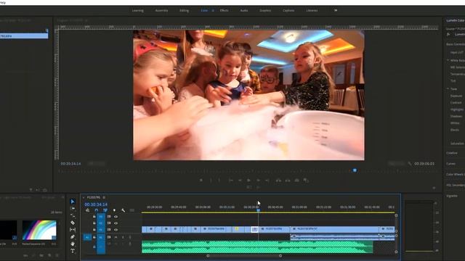Screen dimensions: 465x261
Task: Click Add Marker in monitor transport
Action: 201,181
